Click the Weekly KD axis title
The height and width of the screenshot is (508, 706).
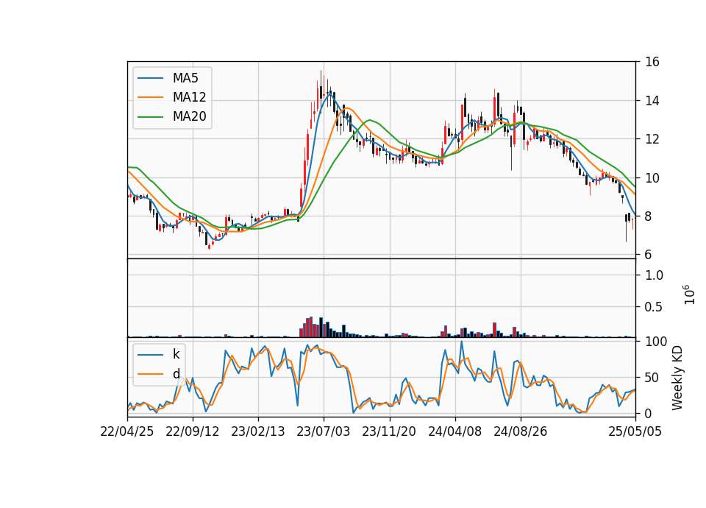[677, 378]
